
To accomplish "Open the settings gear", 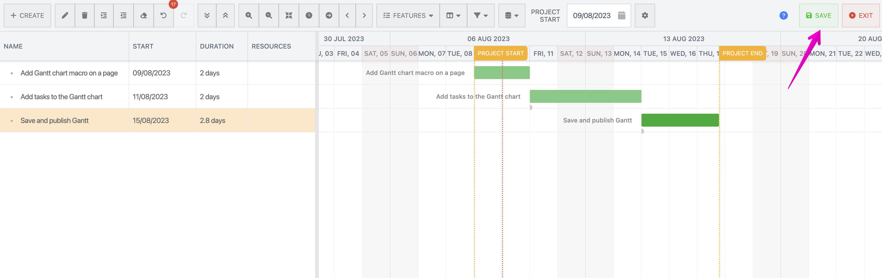I will click(x=645, y=16).
